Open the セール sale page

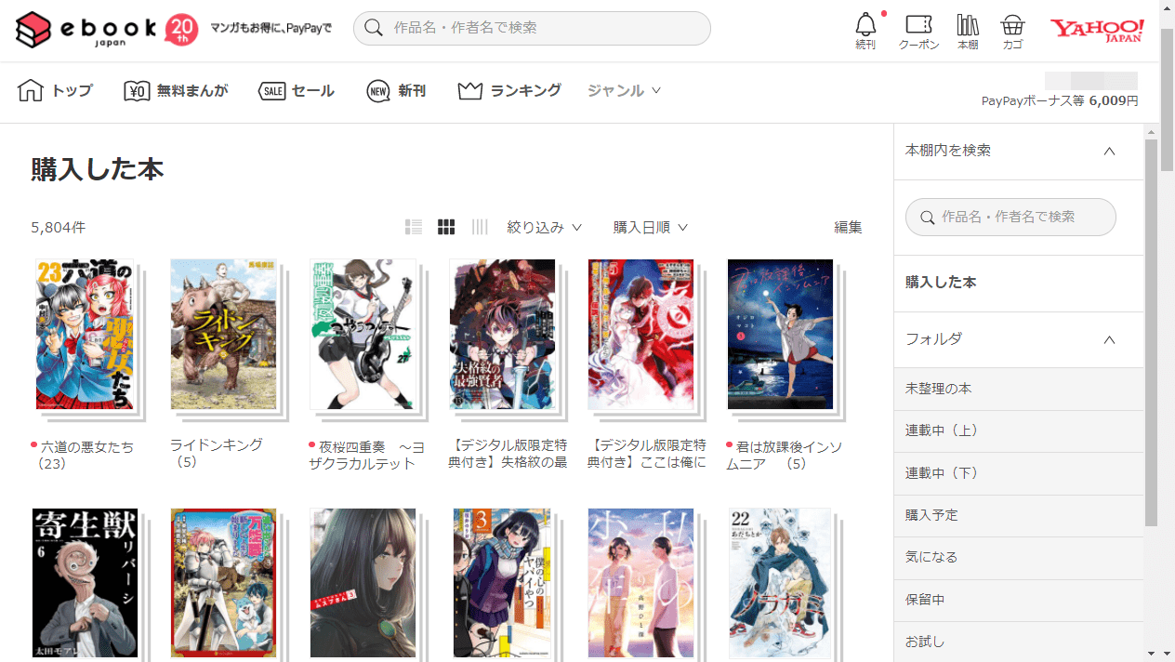point(296,90)
